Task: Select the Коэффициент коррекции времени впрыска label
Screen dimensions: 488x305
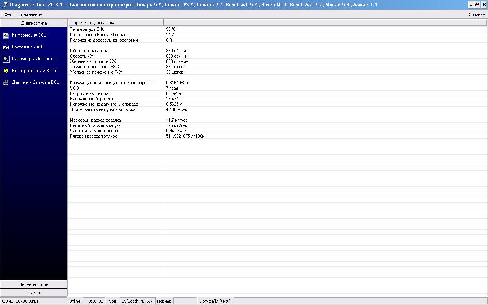Action: click(x=112, y=83)
